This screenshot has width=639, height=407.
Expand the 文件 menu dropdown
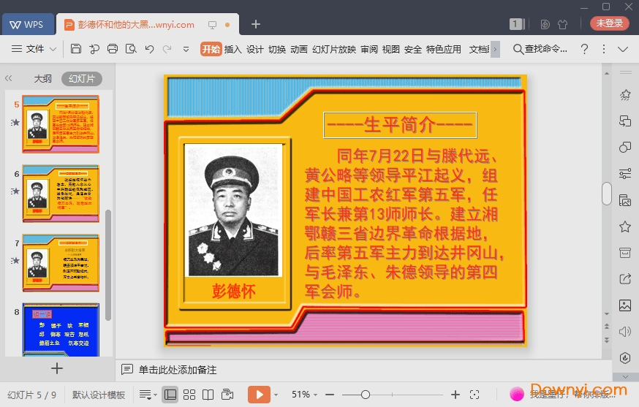coord(34,49)
